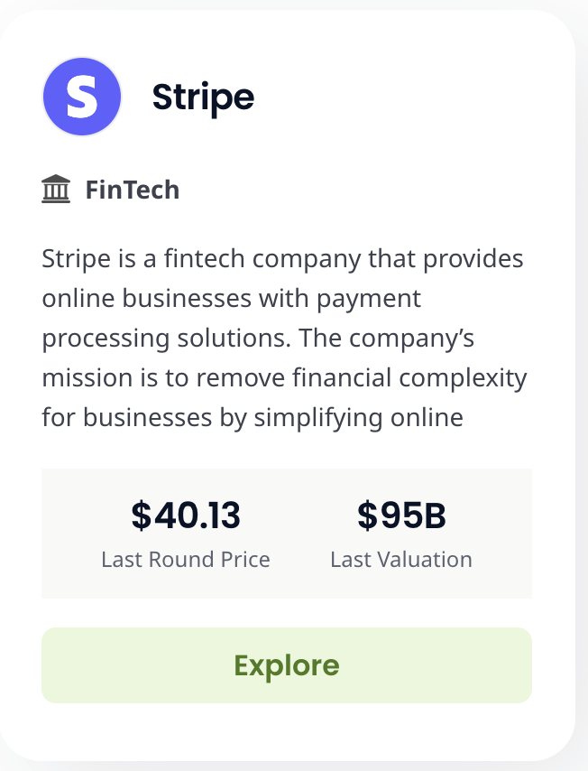Click 'processing solutions' text in description

[167, 339]
